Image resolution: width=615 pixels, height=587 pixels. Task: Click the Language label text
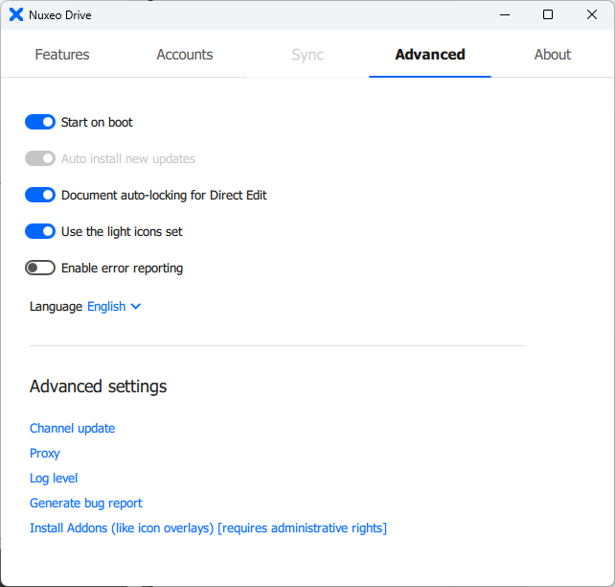click(57, 307)
